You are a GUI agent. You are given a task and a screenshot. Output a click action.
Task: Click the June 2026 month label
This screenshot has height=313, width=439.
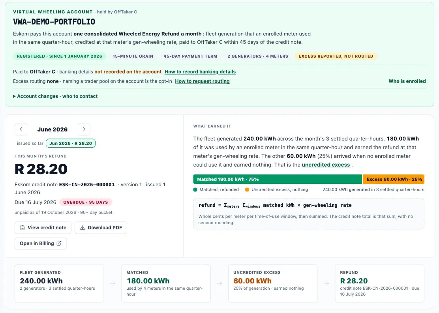pyautogui.click(x=53, y=129)
